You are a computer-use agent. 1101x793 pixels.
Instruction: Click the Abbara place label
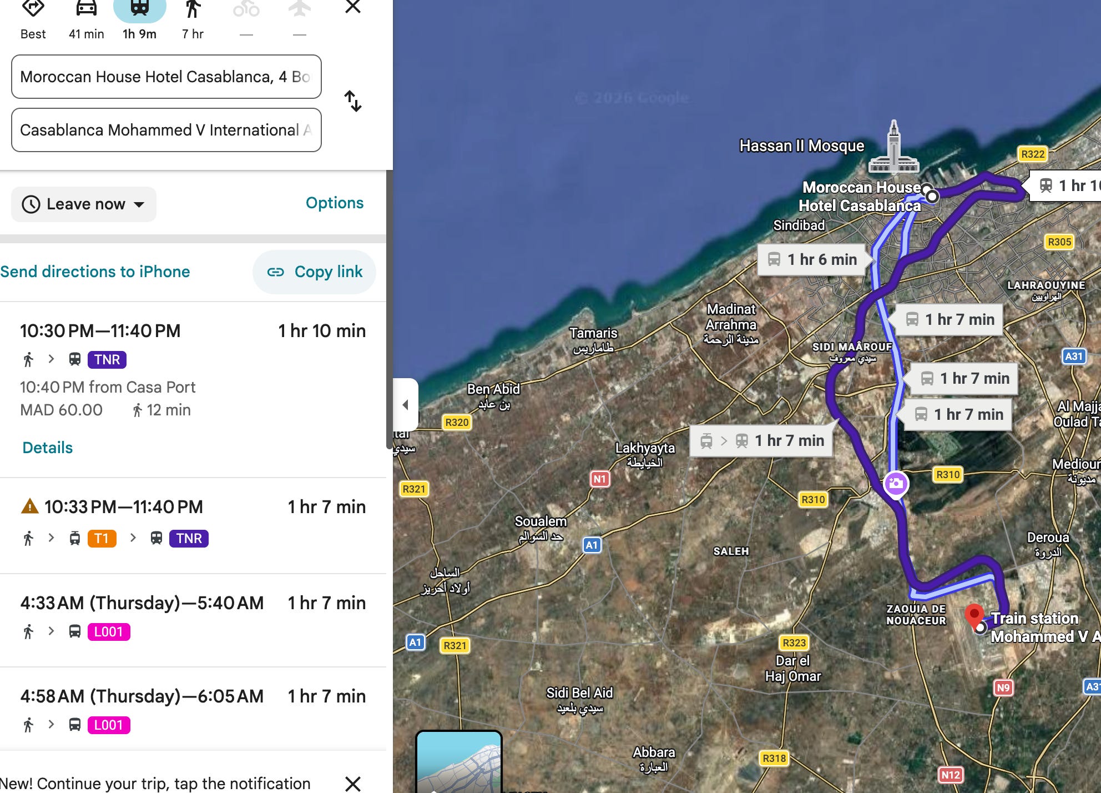pyautogui.click(x=654, y=759)
